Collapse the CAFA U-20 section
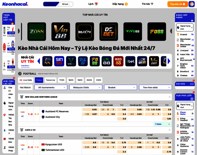The height and width of the screenshot is (155, 197). tap(170, 130)
